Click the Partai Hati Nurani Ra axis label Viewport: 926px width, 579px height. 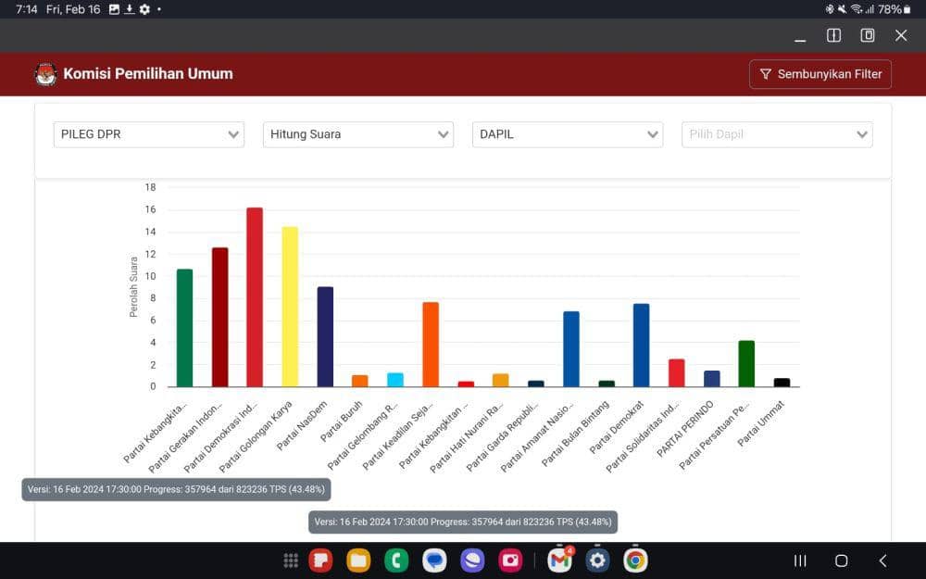coord(467,436)
